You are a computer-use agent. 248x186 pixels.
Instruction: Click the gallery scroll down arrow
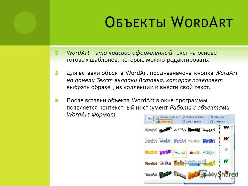pyautogui.click(x=232, y=179)
